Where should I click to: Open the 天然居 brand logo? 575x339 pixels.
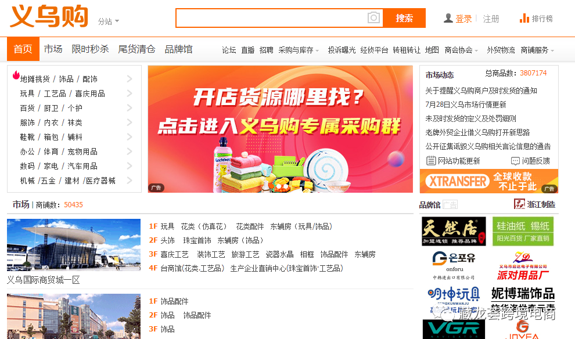pos(454,231)
